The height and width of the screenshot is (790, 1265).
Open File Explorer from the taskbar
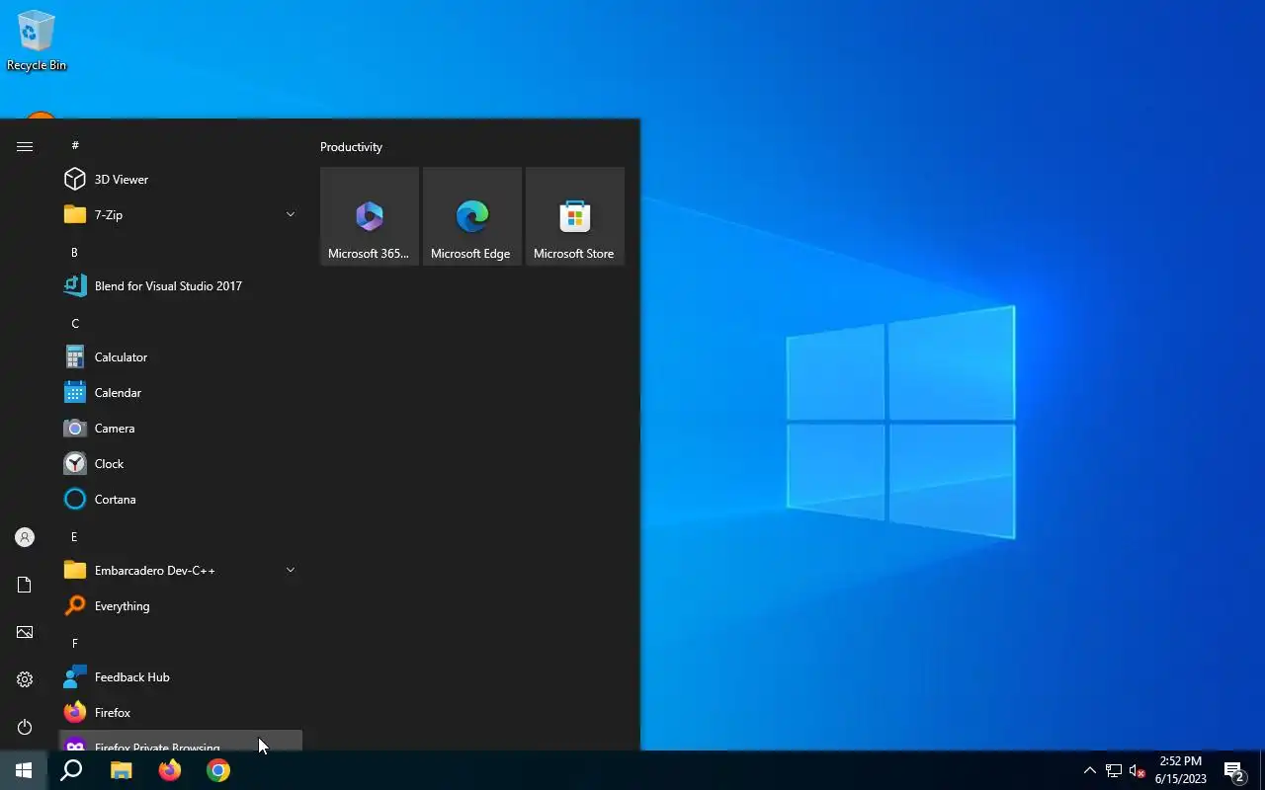tap(121, 770)
